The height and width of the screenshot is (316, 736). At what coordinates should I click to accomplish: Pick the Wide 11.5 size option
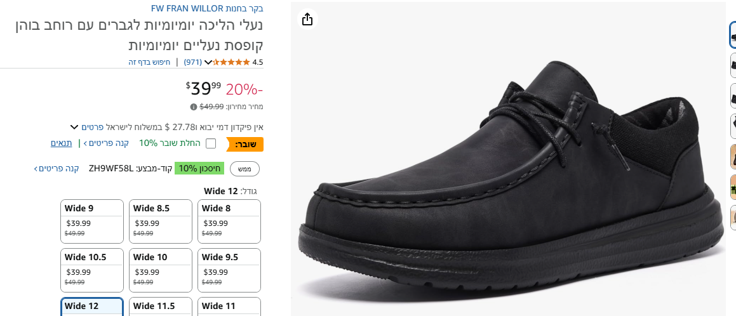pos(161,306)
